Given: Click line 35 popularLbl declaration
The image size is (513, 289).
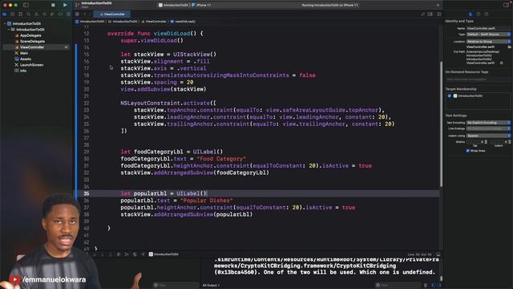Looking at the screenshot, I should 164,193.
